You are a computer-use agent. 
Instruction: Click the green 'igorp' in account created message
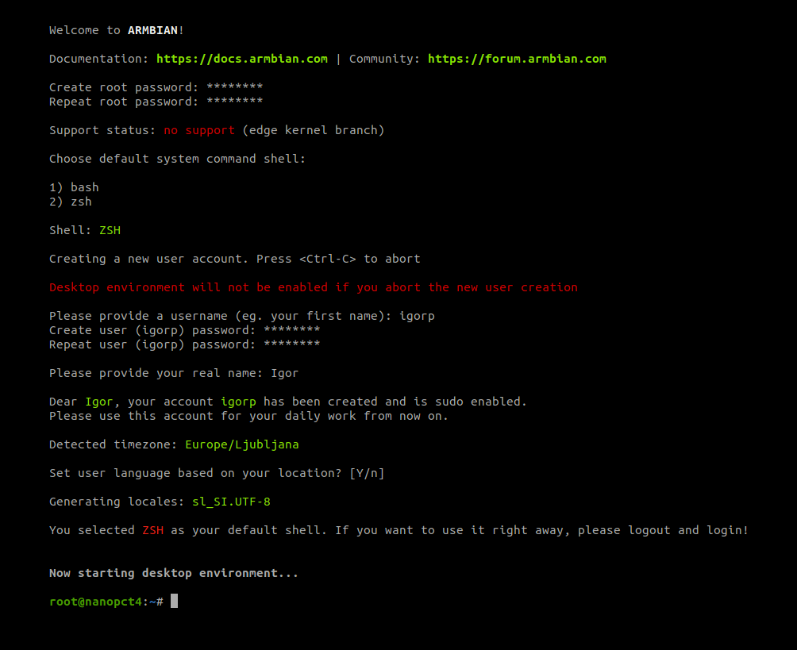pos(238,402)
